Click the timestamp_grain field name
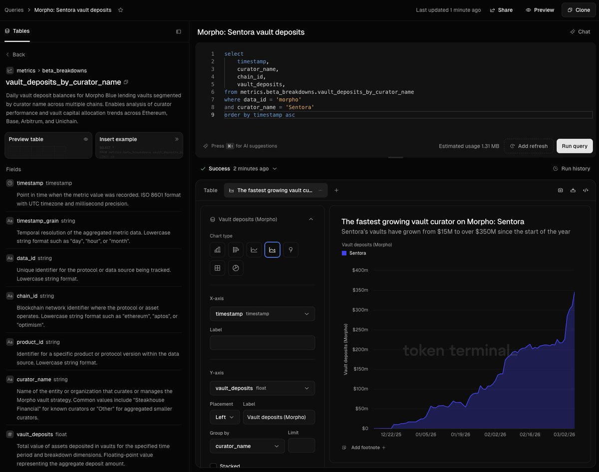Image resolution: width=599 pixels, height=472 pixels. coord(37,221)
